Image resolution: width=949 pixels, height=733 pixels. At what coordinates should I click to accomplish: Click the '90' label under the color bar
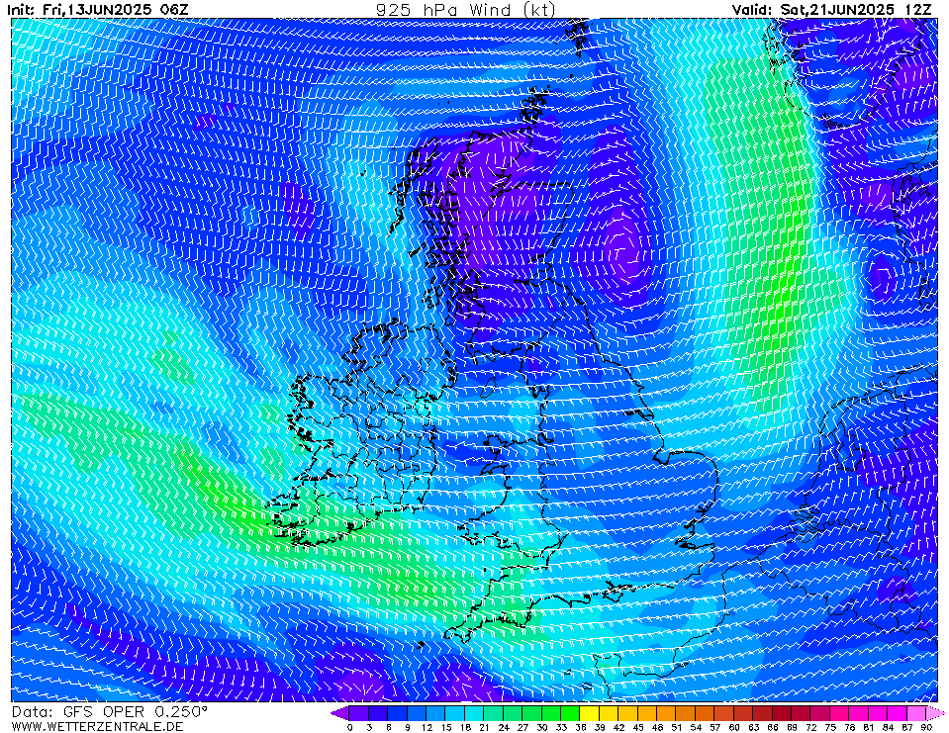[926, 727]
